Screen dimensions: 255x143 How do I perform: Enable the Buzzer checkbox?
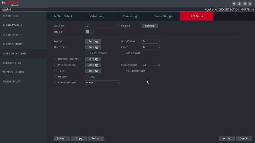(56, 77)
